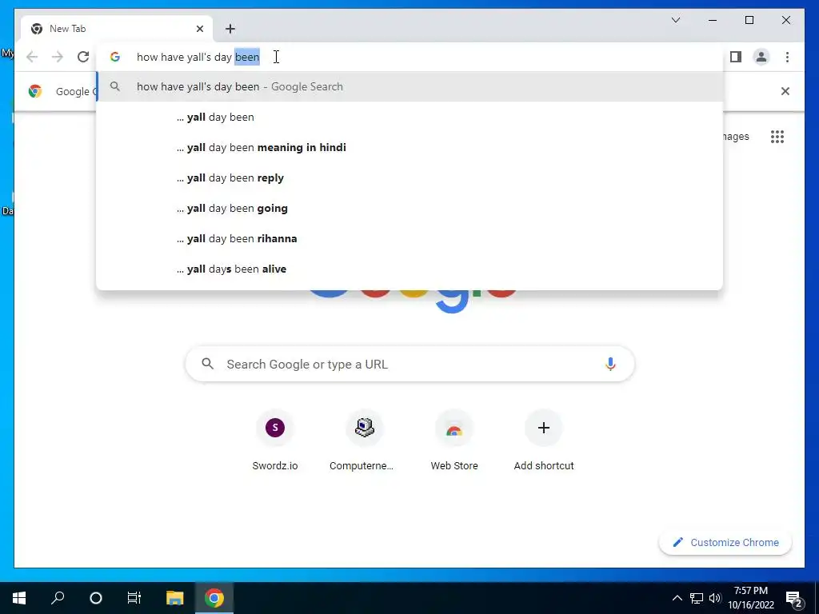Image resolution: width=819 pixels, height=614 pixels.
Task: Open Cortana from the taskbar
Action: coord(96,598)
